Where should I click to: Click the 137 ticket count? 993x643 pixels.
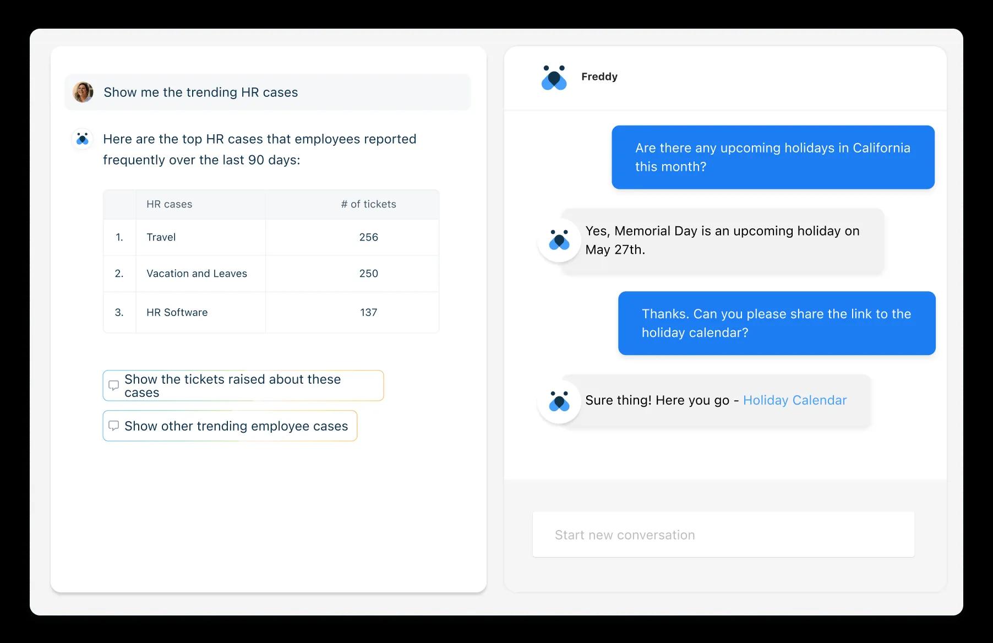coord(369,312)
